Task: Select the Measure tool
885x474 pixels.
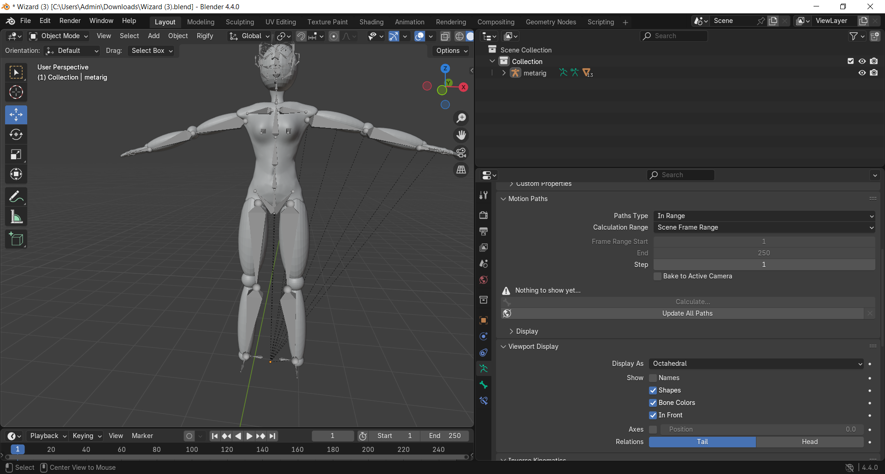Action: (x=16, y=217)
